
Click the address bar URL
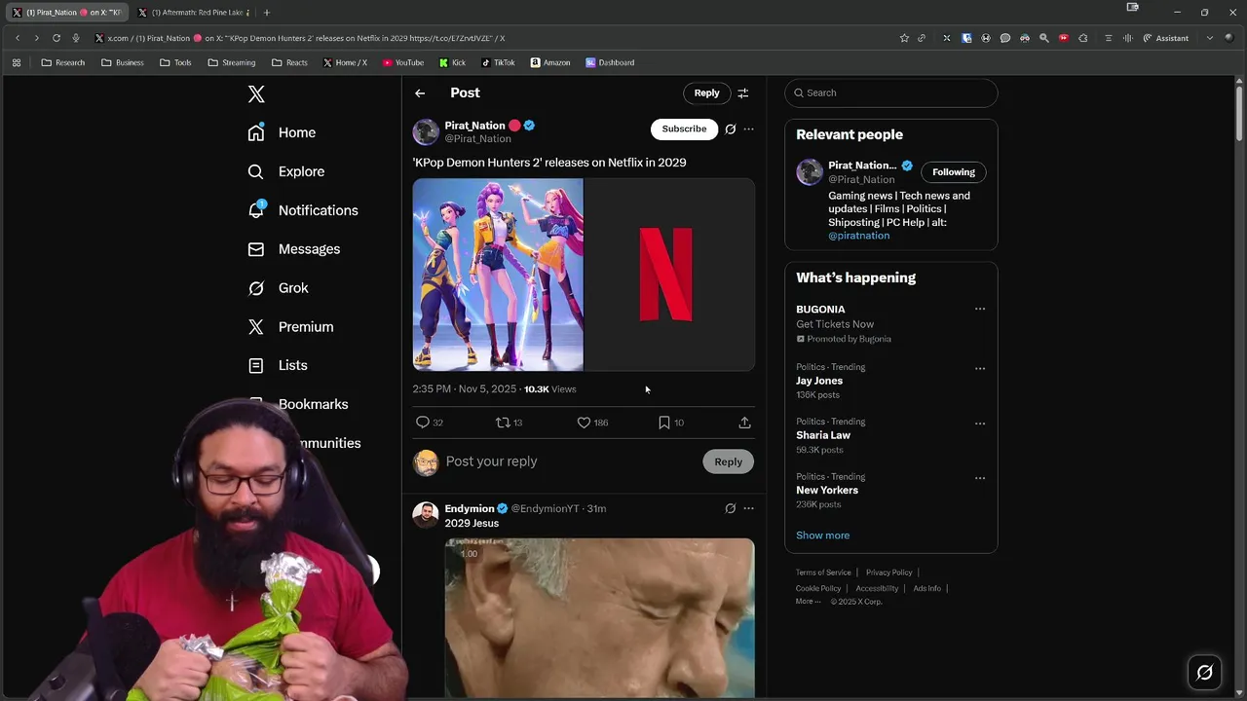(x=306, y=38)
